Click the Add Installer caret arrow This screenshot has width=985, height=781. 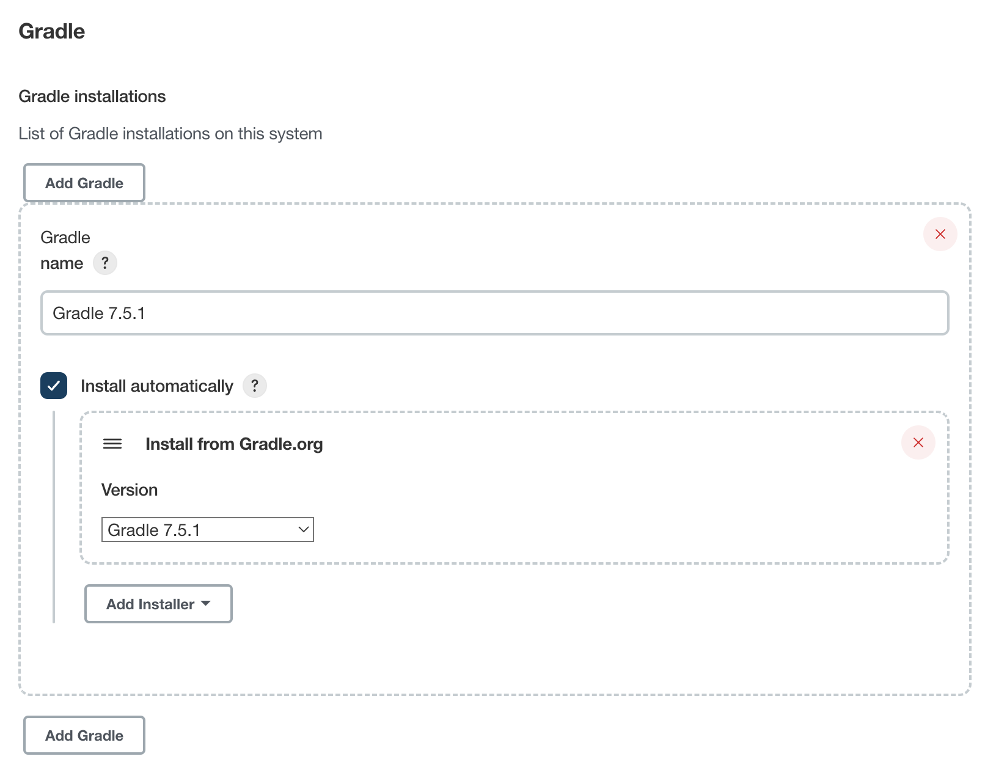coord(206,603)
